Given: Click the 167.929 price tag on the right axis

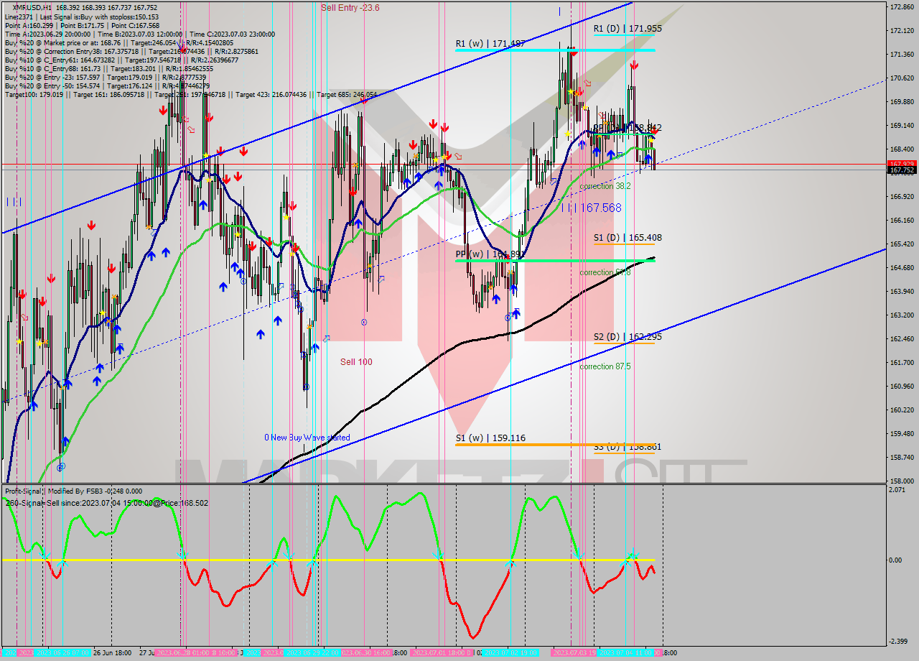Looking at the screenshot, I should [900, 165].
